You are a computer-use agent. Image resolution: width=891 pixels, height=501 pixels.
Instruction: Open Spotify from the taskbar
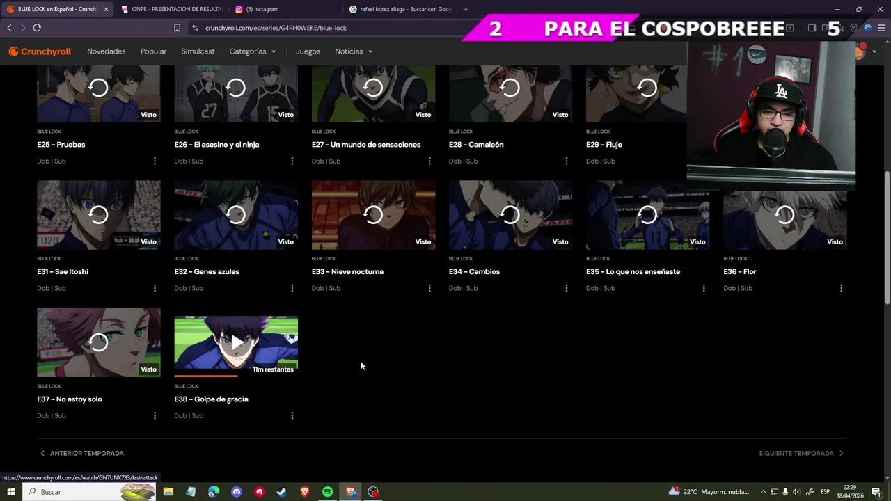coord(327,492)
